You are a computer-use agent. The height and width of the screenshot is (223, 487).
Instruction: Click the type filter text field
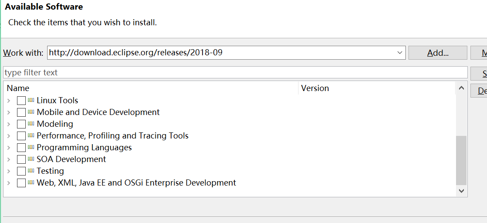point(235,73)
